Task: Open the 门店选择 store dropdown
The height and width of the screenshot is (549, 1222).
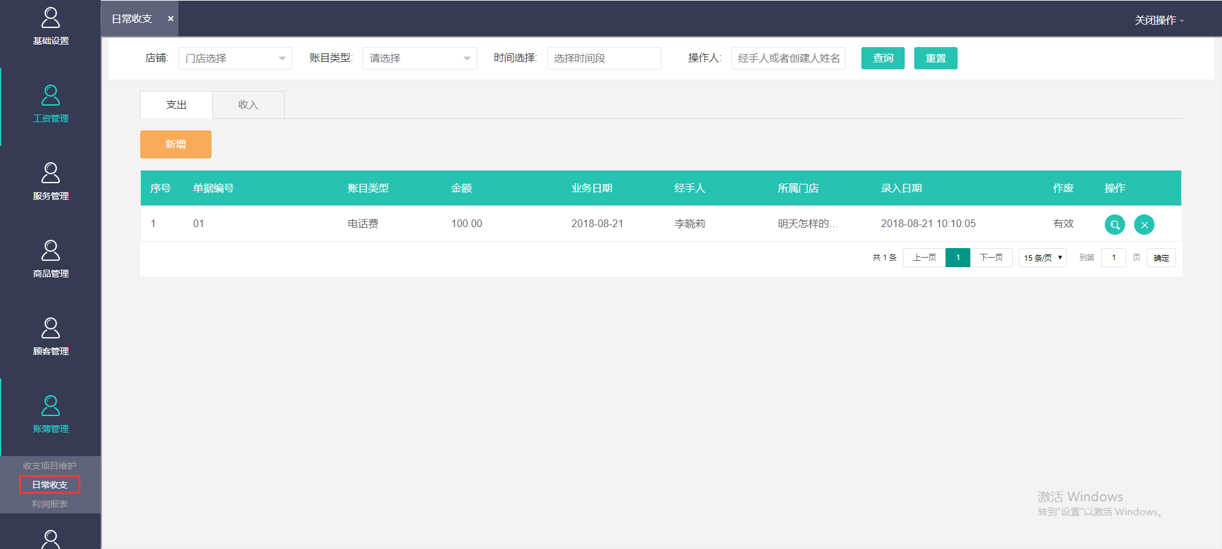Action: [235, 58]
